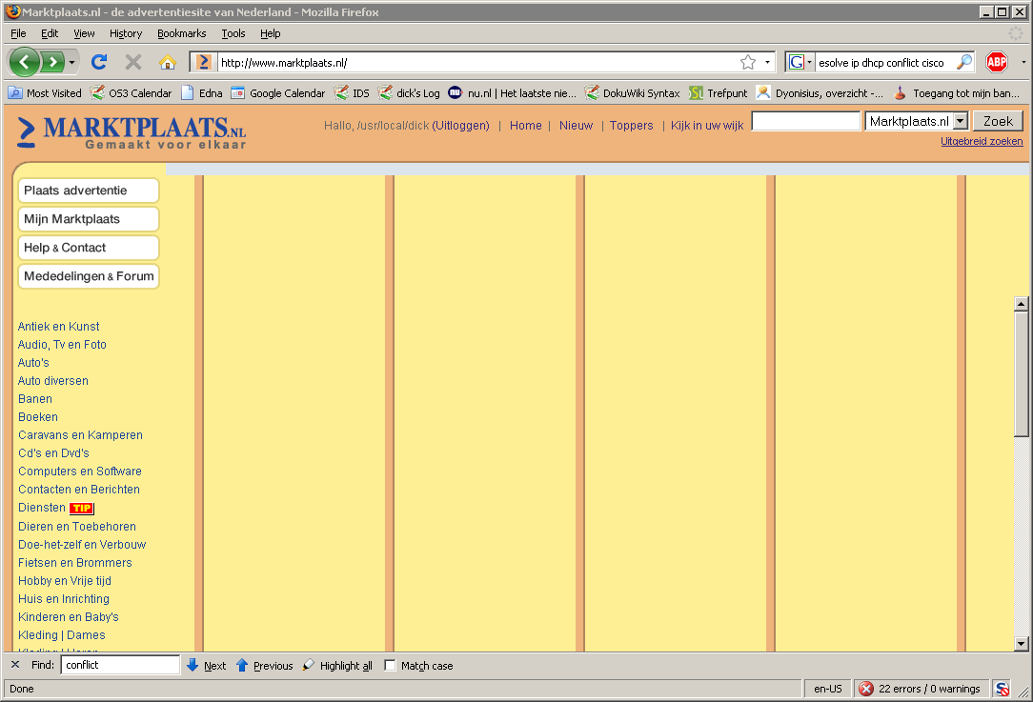
Task: Open the nu.nl bookmark
Action: 512,92
